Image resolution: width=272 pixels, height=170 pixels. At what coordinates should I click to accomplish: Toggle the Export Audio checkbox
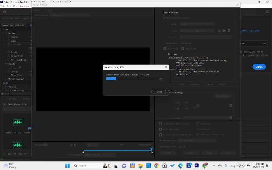coord(183,49)
